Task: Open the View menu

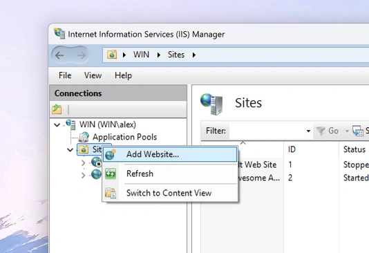Action: (x=93, y=75)
